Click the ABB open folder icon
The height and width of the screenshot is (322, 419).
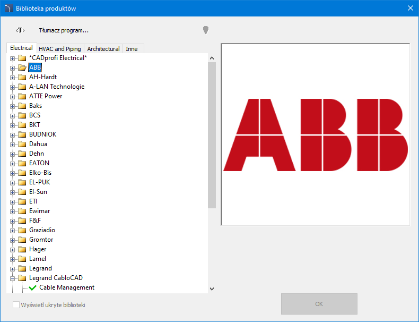[22, 67]
